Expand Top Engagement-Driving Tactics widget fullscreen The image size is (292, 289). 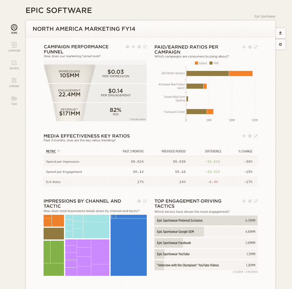(x=256, y=201)
